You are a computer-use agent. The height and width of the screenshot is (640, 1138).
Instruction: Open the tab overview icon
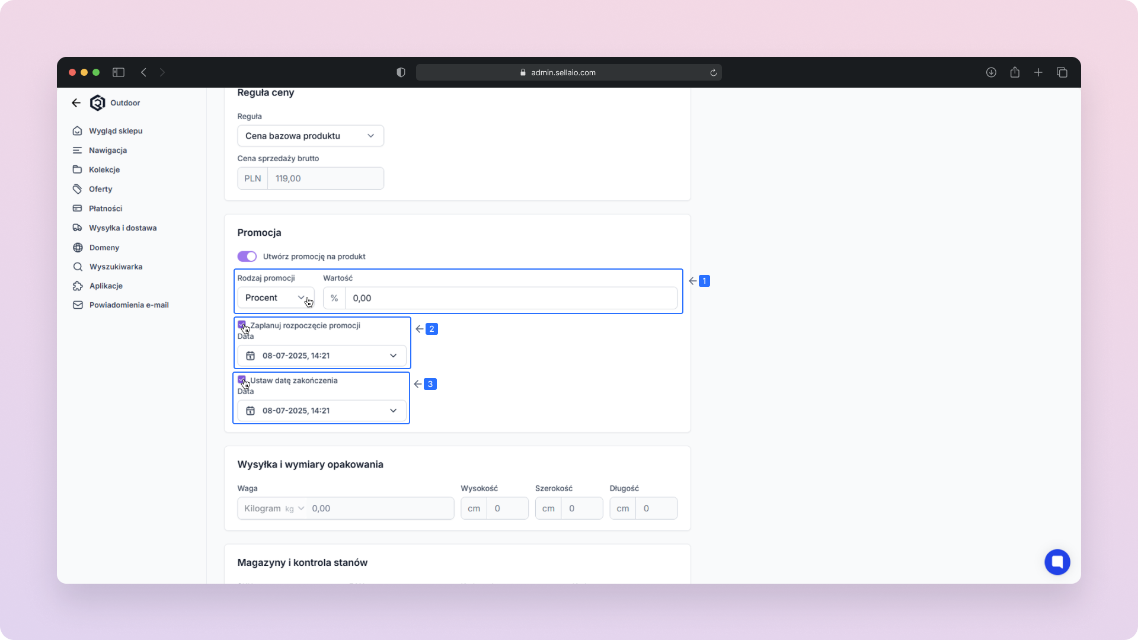pos(1062,72)
